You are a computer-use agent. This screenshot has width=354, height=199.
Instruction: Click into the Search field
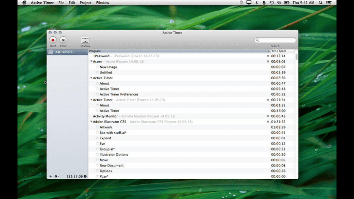[277, 40]
